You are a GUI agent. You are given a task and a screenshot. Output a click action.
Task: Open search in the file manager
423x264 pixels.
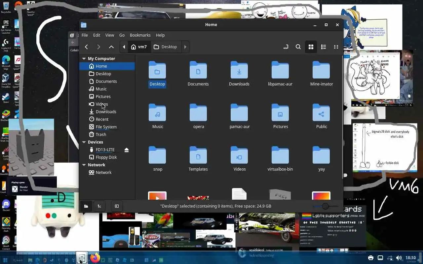[298, 47]
